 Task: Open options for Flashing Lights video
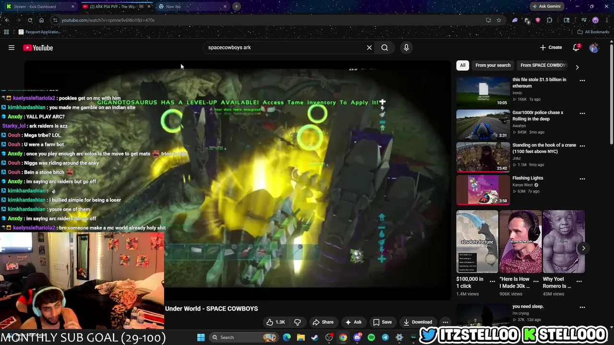(582, 179)
